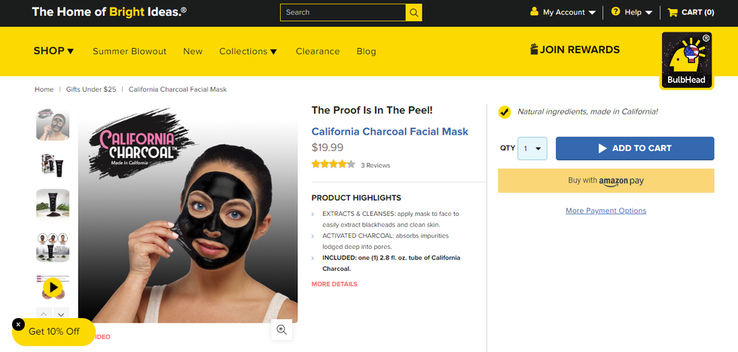Click the Join Rewards gift icon

[x=535, y=50]
